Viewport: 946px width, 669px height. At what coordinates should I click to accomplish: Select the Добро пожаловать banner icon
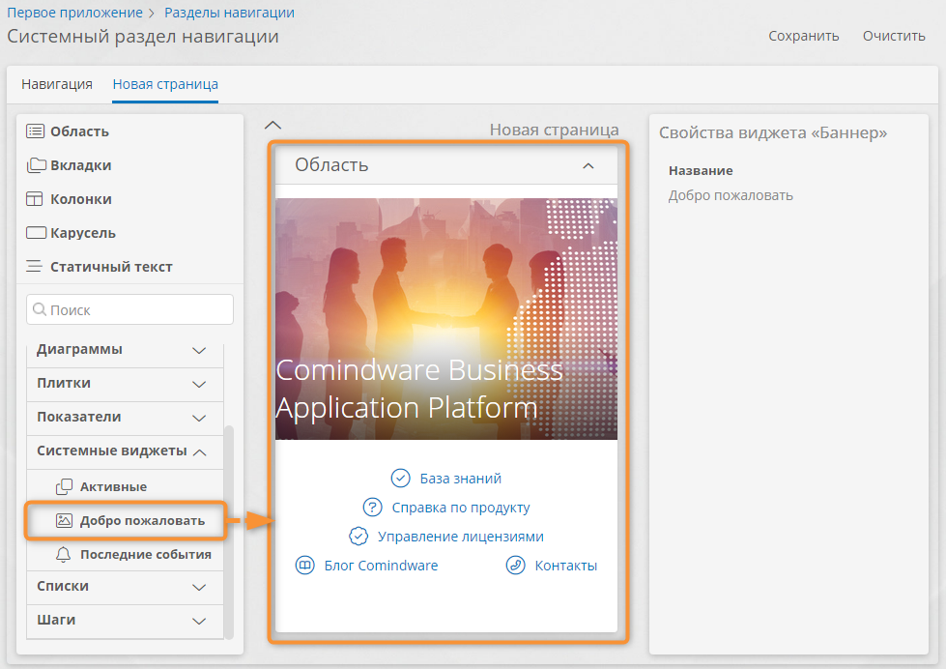(65, 520)
